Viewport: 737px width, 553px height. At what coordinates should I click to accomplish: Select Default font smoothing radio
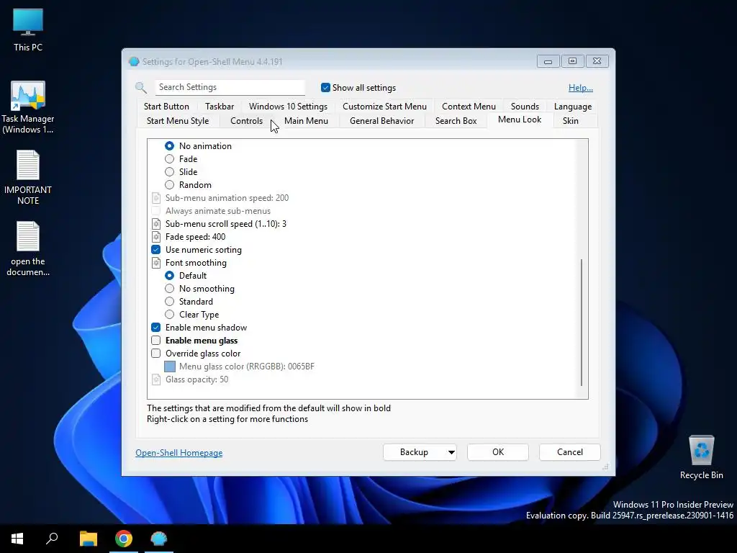[x=169, y=276]
